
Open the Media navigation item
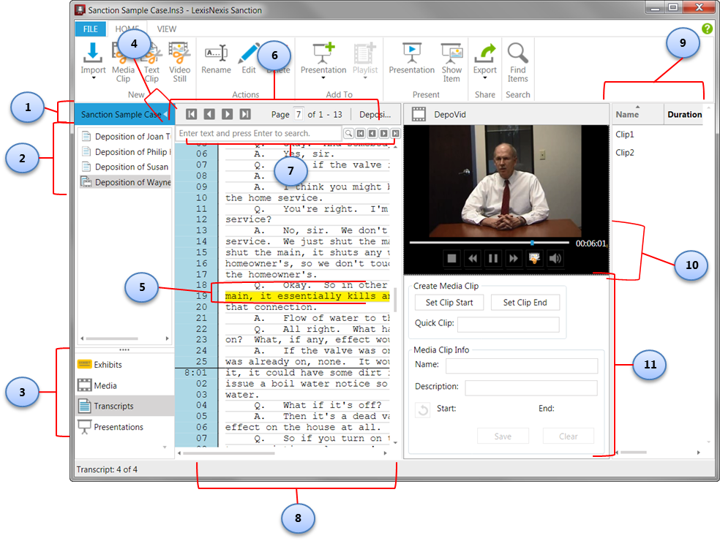(x=124, y=385)
